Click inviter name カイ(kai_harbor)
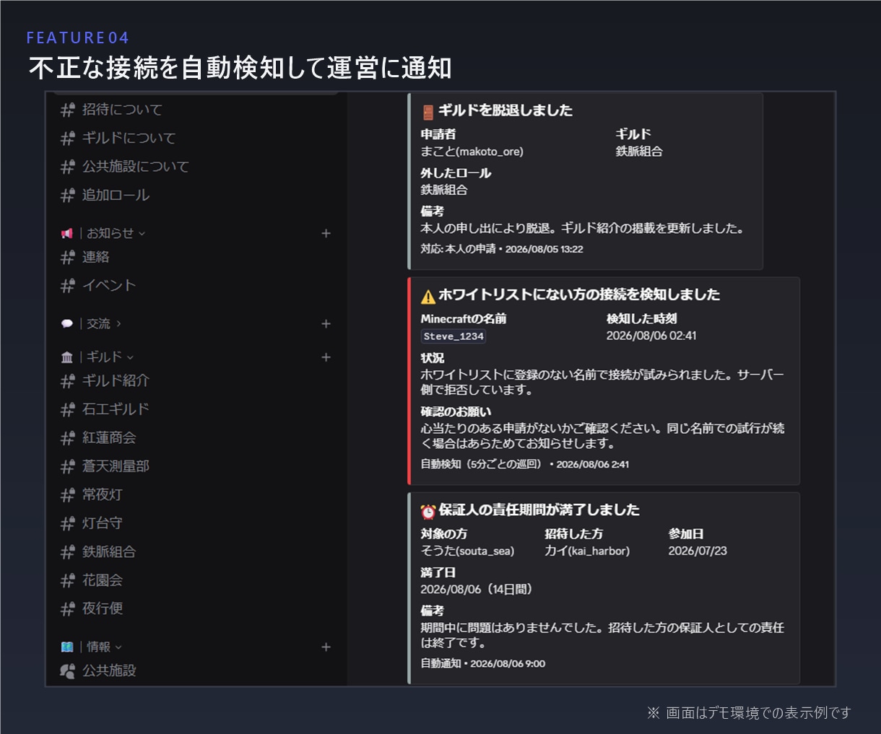This screenshot has height=734, width=881. pos(587,551)
